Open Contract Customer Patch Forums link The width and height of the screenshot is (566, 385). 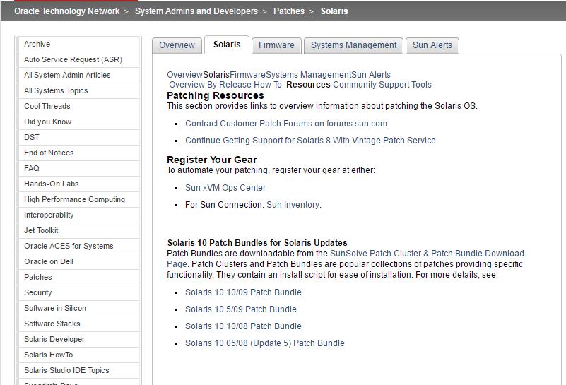coord(287,124)
